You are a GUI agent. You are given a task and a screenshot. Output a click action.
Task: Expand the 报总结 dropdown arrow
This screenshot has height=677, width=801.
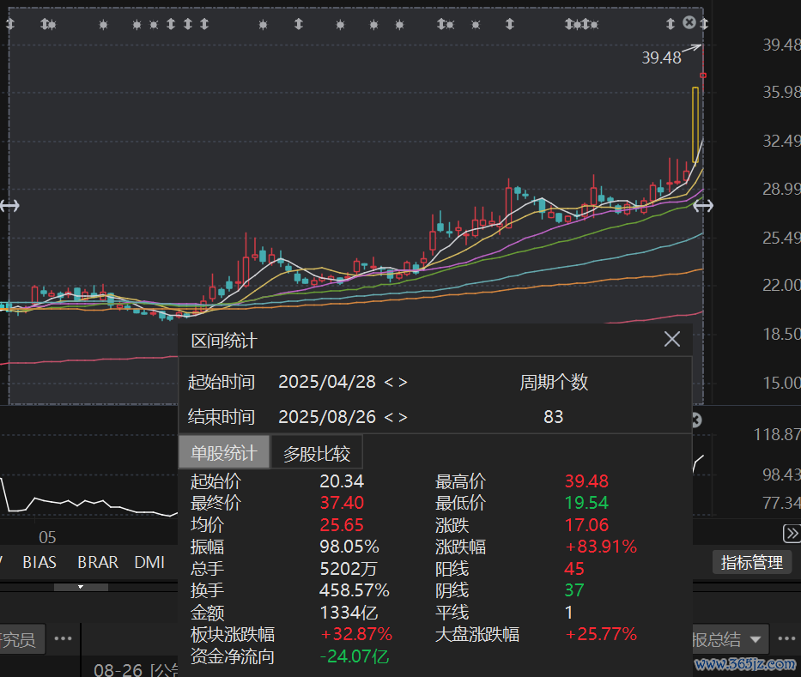[x=755, y=639]
